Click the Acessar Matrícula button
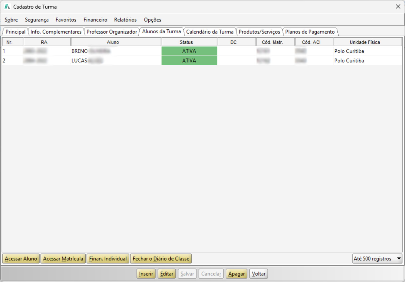The height and width of the screenshot is (282, 405). [x=63, y=259]
